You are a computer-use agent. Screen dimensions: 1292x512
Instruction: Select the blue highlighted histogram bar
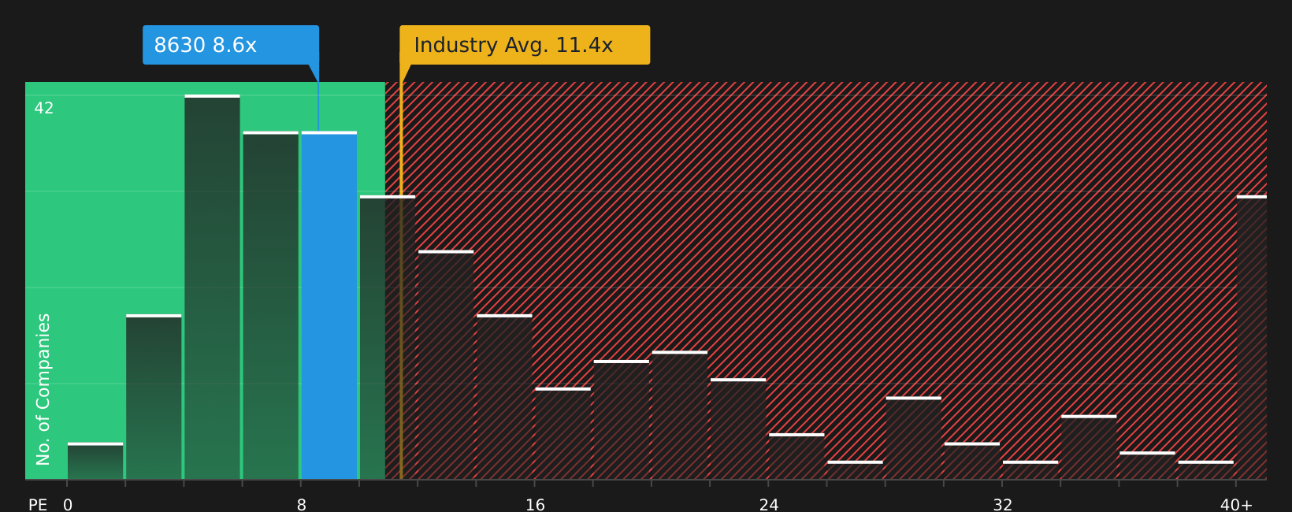[x=329, y=306]
